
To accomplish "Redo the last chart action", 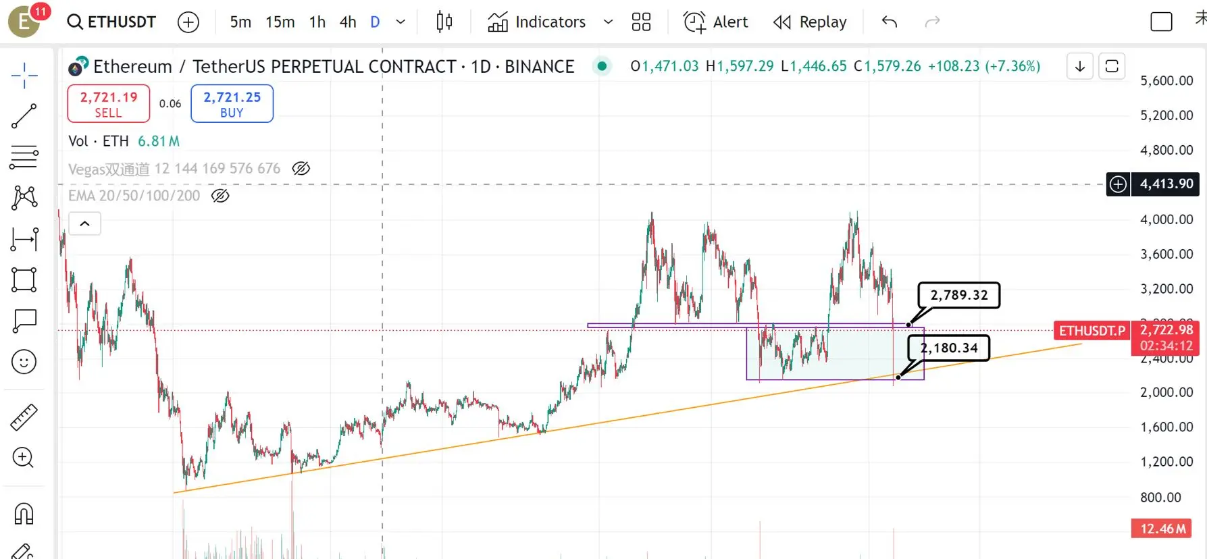I will (x=932, y=22).
